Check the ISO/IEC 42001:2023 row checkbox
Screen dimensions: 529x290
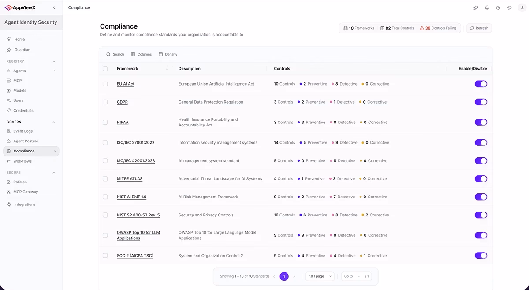(105, 160)
